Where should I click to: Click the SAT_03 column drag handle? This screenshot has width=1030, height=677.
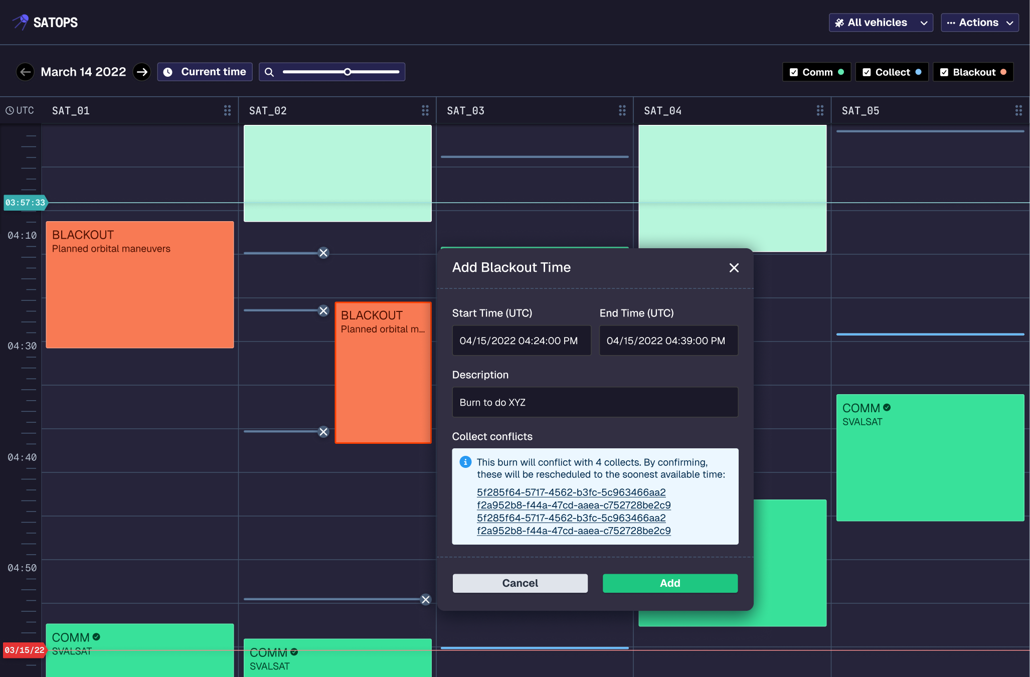tap(622, 110)
